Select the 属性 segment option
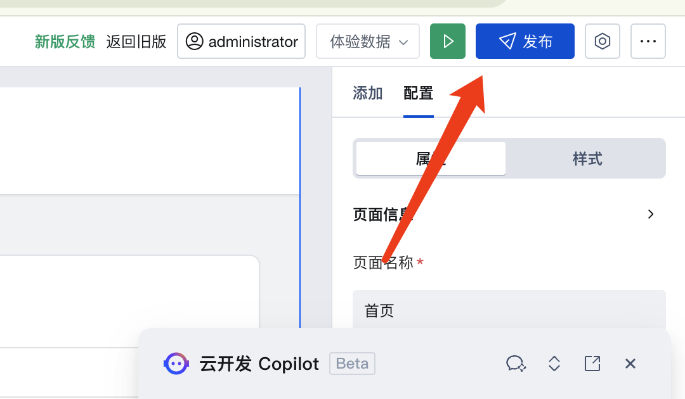Screen dimensions: 685x399 click(431, 159)
